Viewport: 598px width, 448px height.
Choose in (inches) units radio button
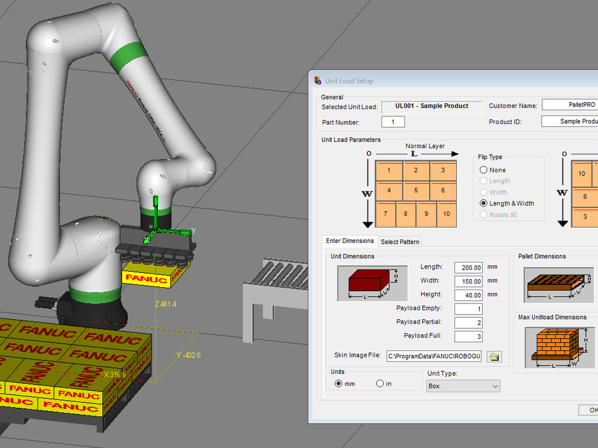click(380, 383)
